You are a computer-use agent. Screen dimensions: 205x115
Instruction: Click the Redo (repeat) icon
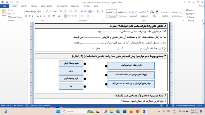(17, 2)
